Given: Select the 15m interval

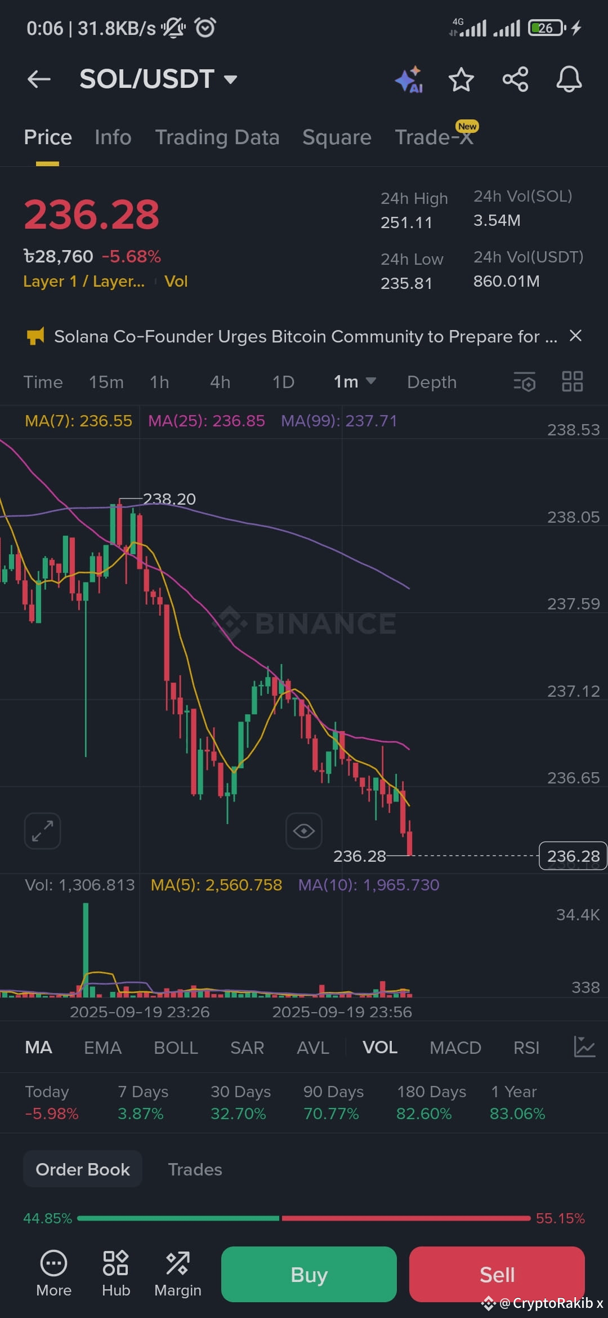Looking at the screenshot, I should pyautogui.click(x=106, y=382).
